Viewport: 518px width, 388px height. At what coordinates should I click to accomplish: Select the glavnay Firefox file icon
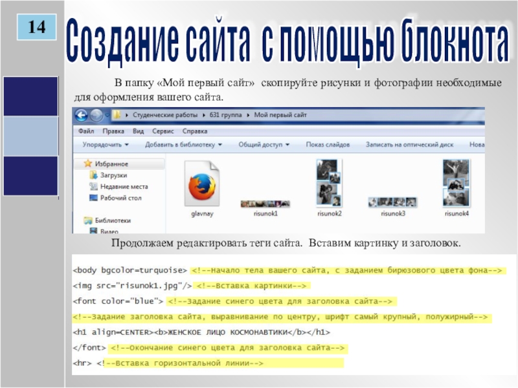click(202, 184)
